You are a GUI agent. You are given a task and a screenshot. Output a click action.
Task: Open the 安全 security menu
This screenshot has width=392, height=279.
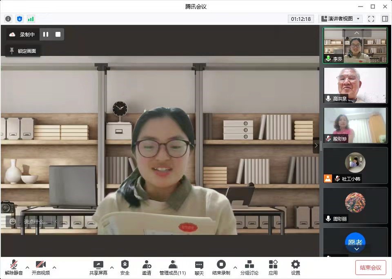pyautogui.click(x=125, y=268)
